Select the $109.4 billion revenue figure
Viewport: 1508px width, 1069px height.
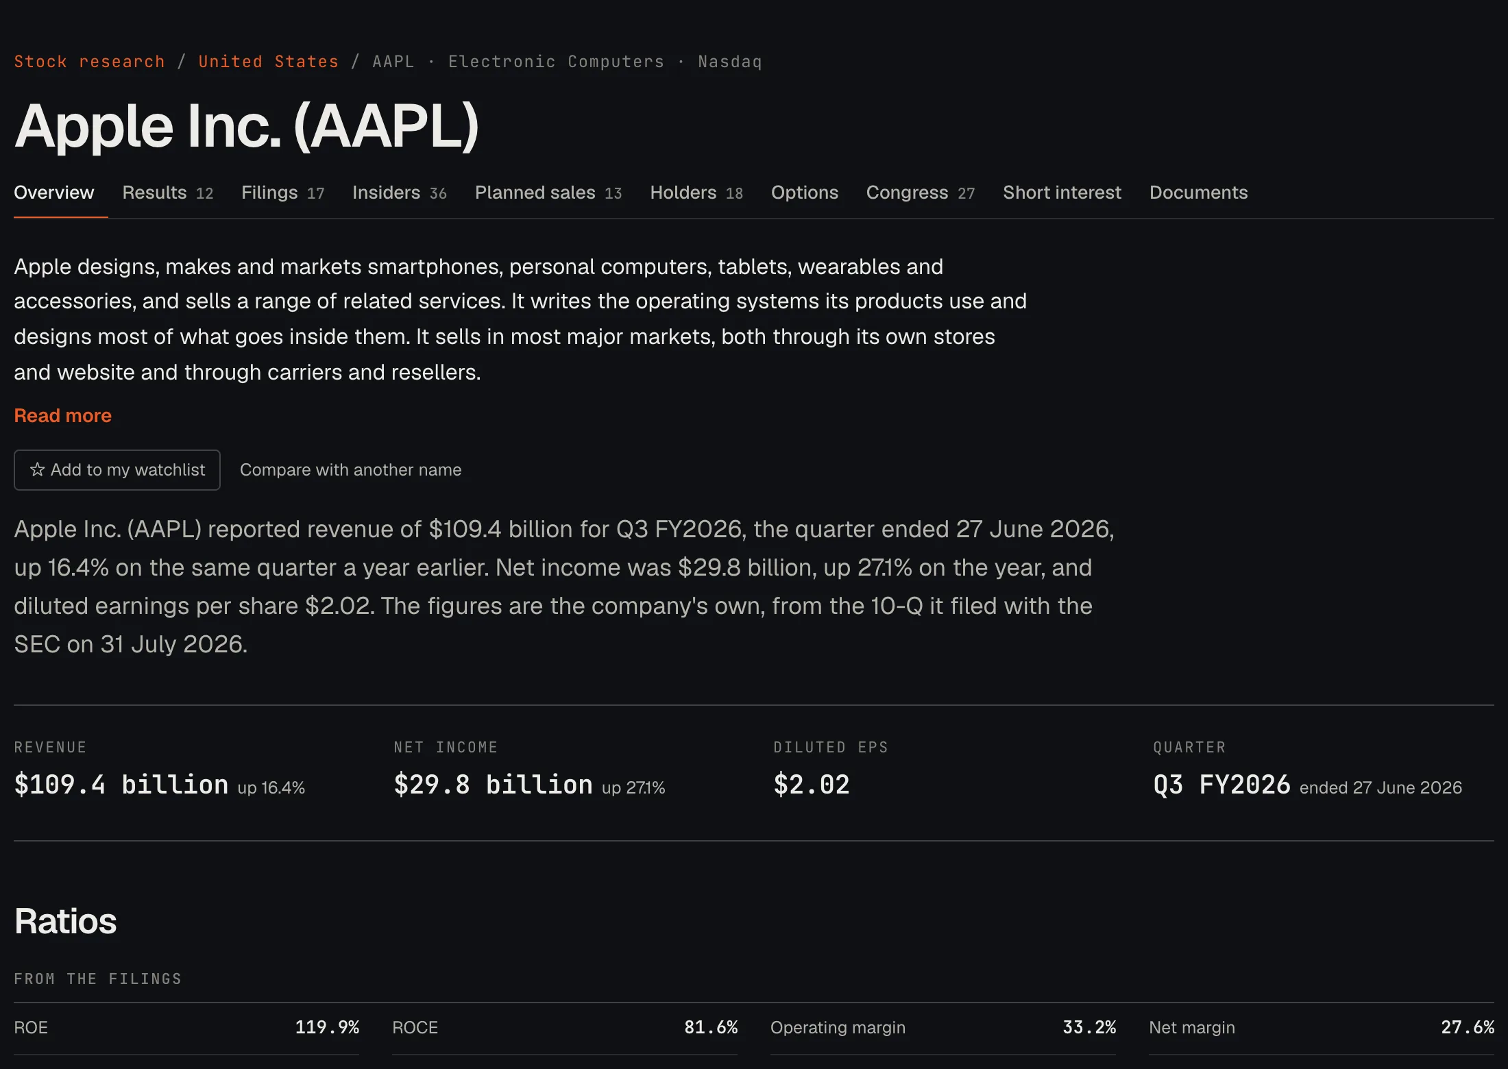pyautogui.click(x=121, y=785)
